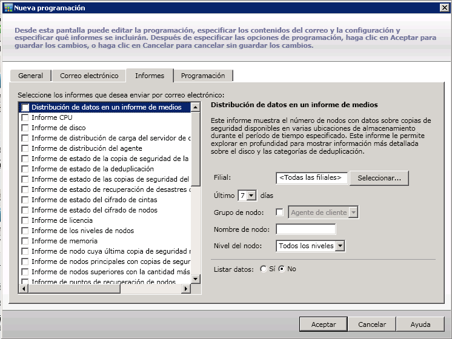
Task: Click the report list scroll up arrow
Action: coord(196,107)
